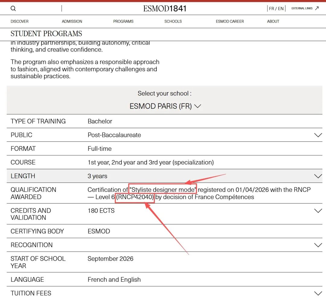Click the CERTIFYING BODY label
This screenshot has height=298, width=326.
[x=37, y=231]
